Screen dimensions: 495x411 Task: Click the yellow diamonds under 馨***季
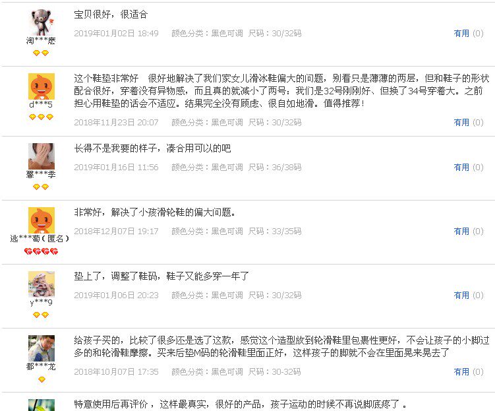click(x=41, y=187)
